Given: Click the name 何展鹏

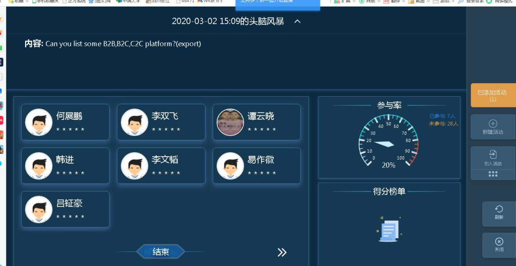Looking at the screenshot, I should coord(69,116).
